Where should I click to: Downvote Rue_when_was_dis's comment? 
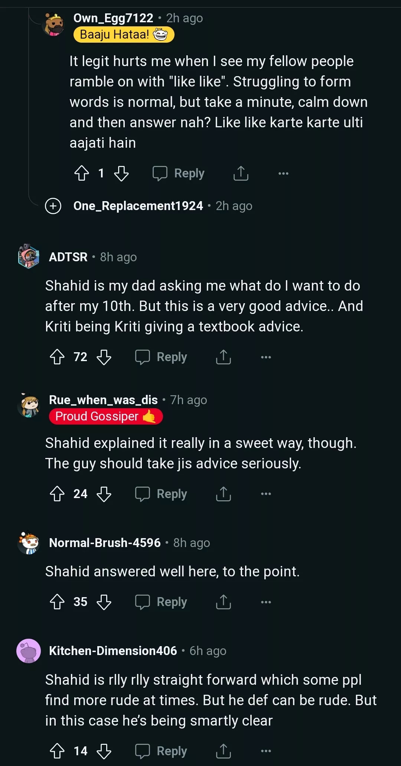click(104, 494)
